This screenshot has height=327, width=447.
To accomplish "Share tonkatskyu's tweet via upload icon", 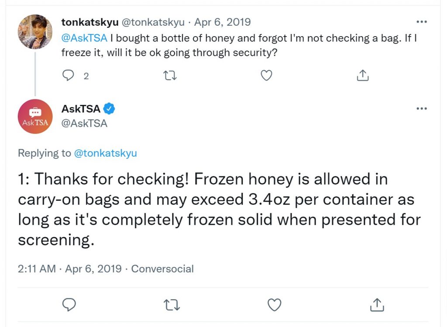I will coord(363,75).
